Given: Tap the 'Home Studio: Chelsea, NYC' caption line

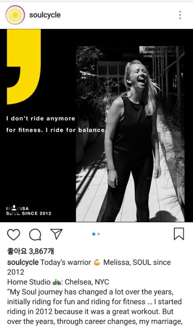Looking at the screenshot, I should [58, 282].
